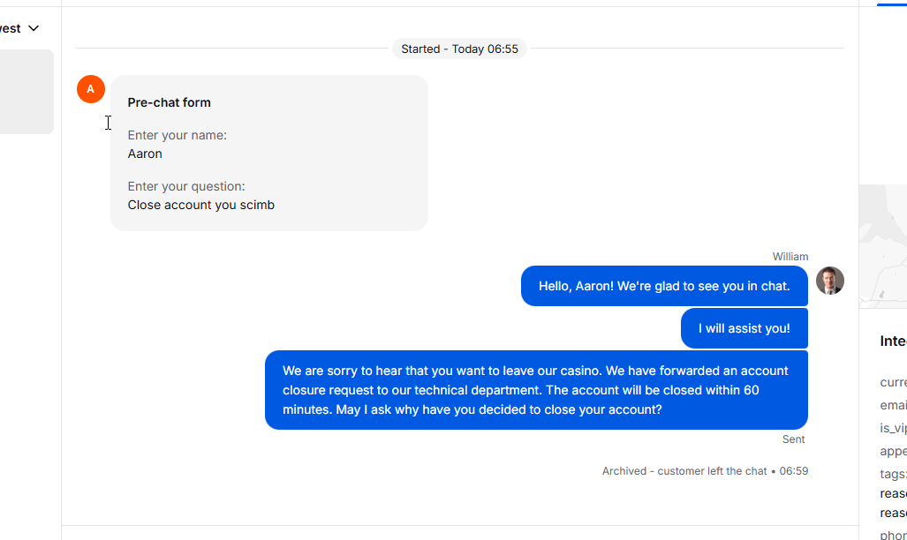Open the map thumbnail in the right panel

point(883,246)
